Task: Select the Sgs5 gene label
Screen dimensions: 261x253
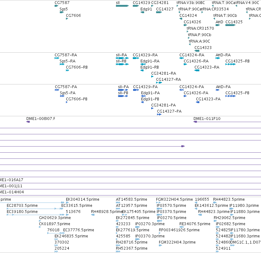Action: 63,9
